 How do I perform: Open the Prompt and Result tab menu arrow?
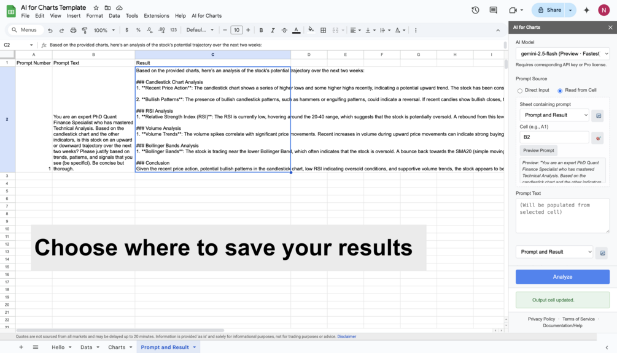point(195,347)
